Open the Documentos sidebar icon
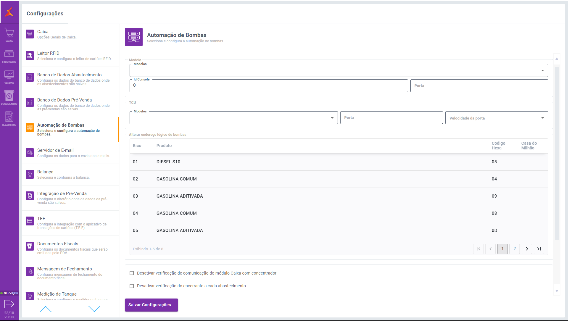This screenshot has width=569, height=321. 9,98
